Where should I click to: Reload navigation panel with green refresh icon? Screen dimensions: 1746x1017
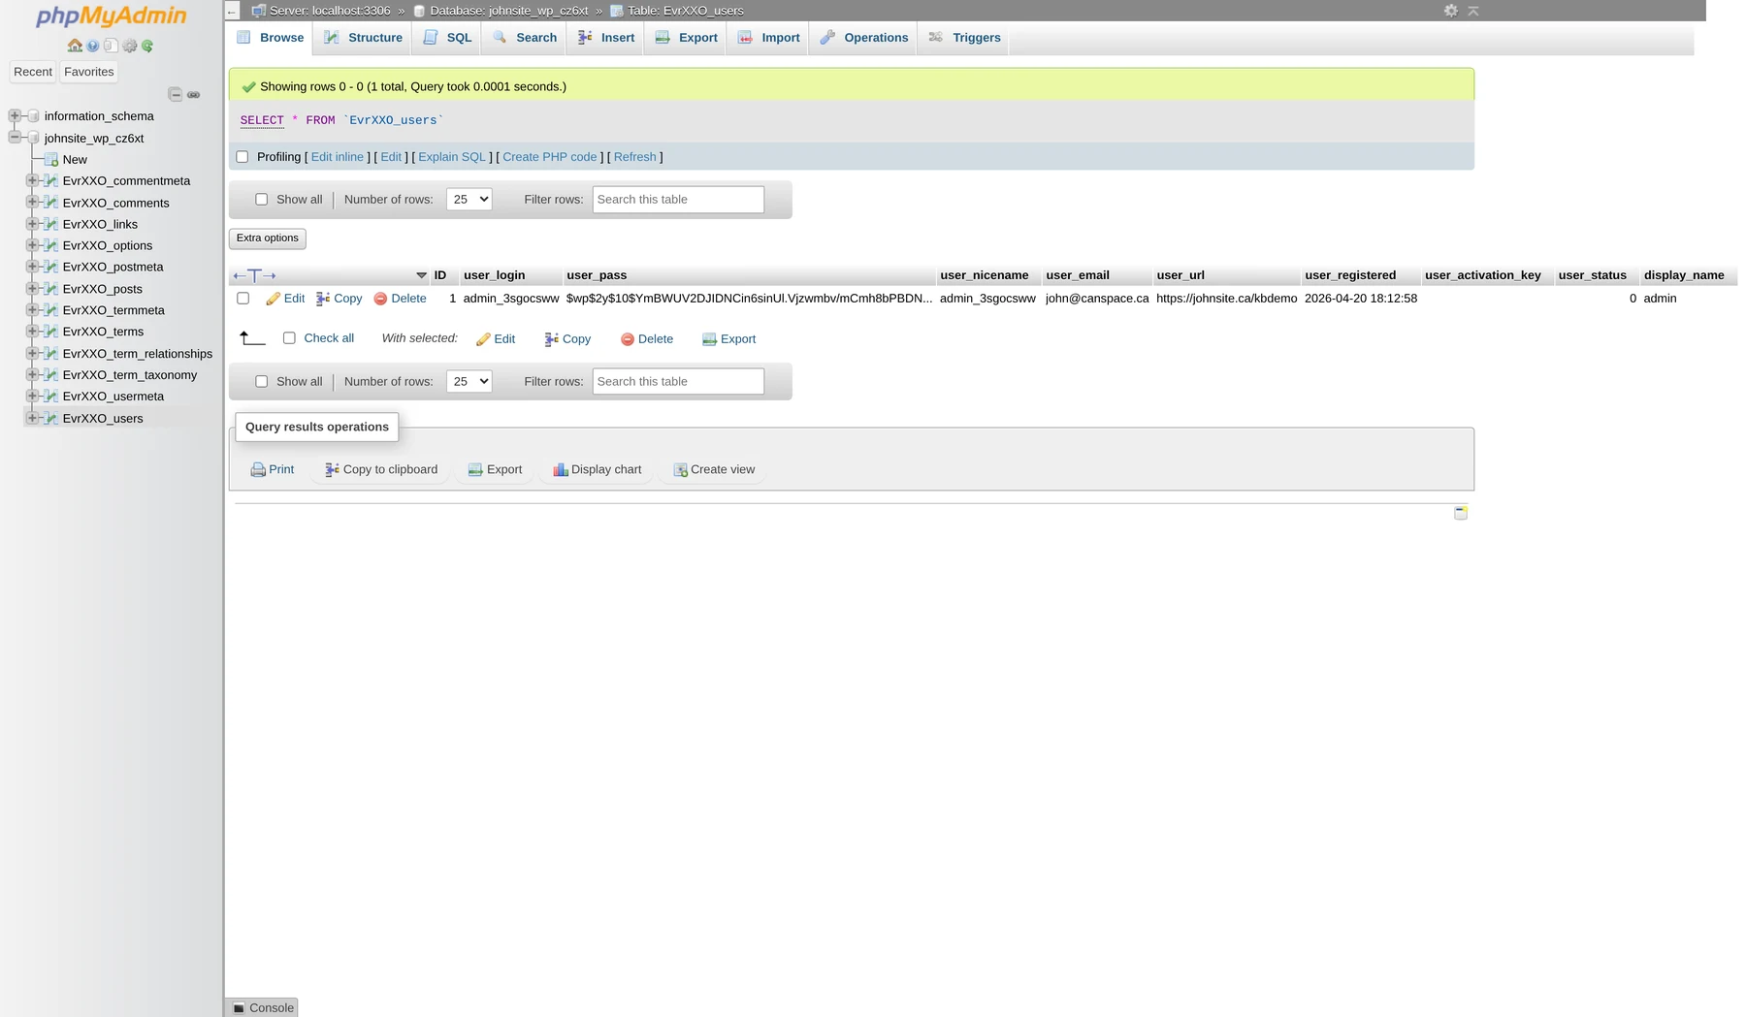[x=147, y=46]
